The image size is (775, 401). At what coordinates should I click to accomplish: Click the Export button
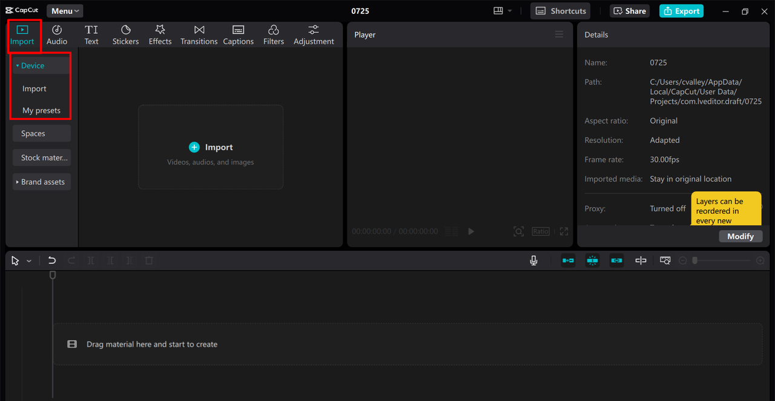pos(681,11)
